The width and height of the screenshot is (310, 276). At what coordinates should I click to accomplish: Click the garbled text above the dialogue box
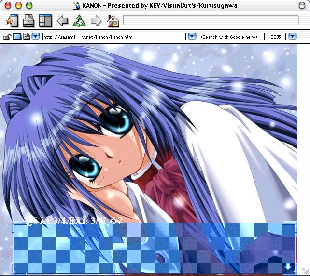(75, 221)
